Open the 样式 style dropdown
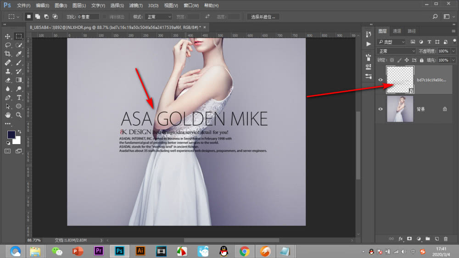The width and height of the screenshot is (459, 258). [x=158, y=17]
